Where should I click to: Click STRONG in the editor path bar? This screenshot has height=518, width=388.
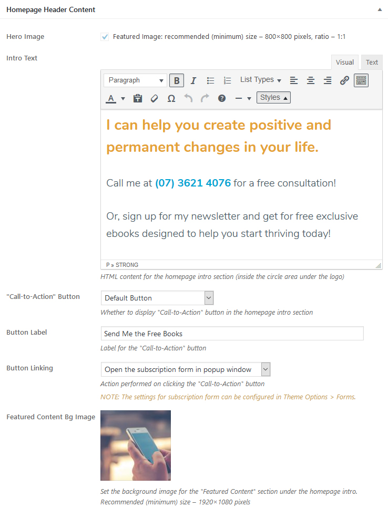(127, 265)
